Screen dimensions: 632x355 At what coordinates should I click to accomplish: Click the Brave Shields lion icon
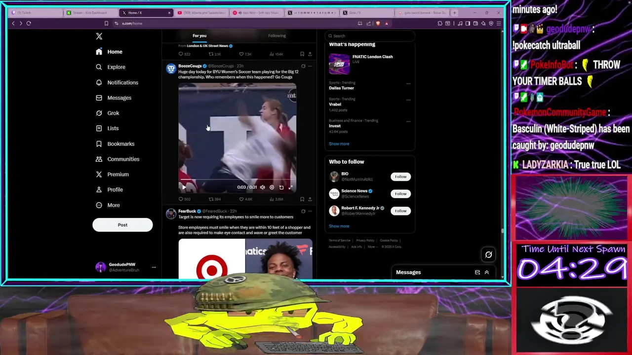378,23
